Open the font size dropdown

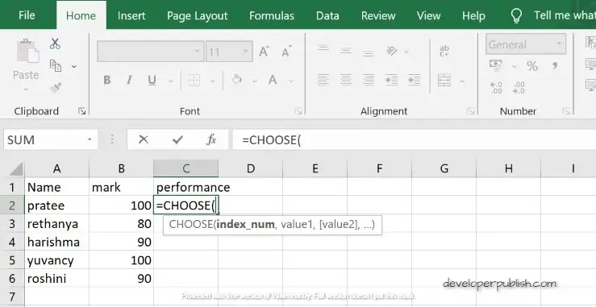tap(245, 52)
